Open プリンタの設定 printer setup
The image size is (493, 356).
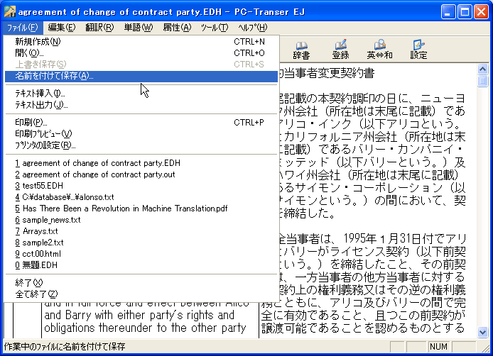(45, 145)
